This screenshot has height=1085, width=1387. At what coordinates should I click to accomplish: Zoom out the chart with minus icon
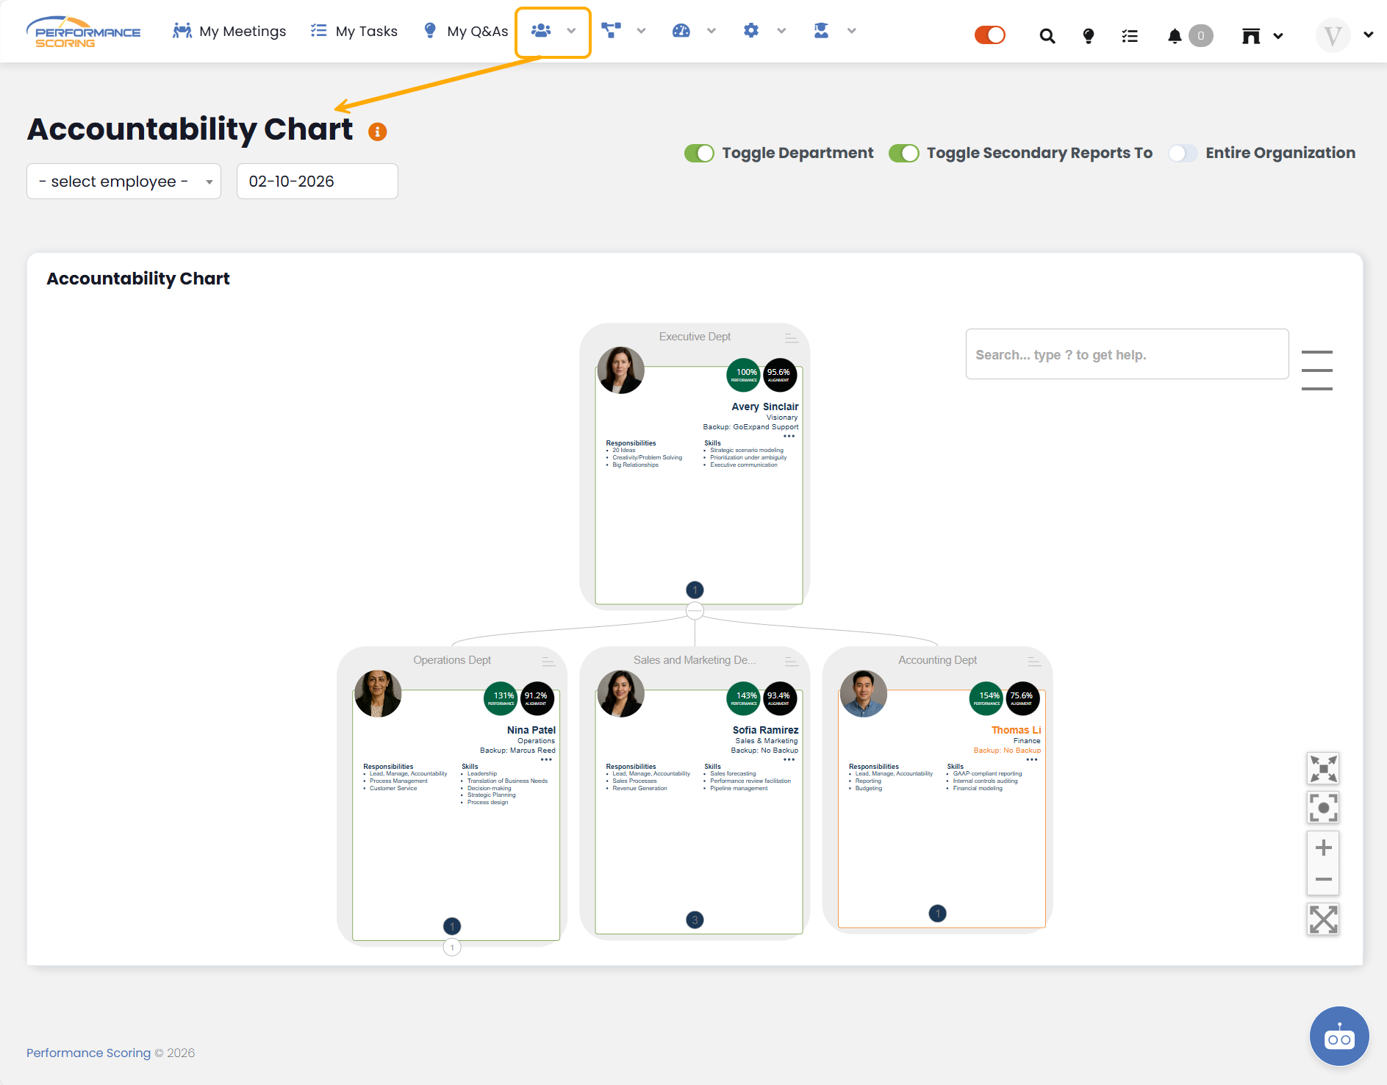tap(1323, 880)
